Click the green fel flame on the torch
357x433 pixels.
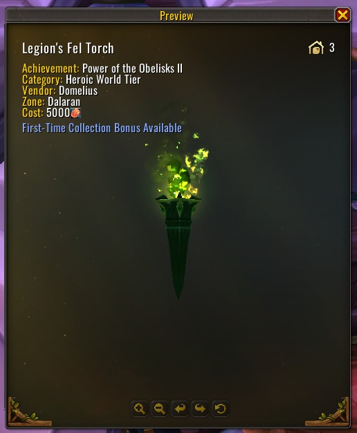coord(181,172)
